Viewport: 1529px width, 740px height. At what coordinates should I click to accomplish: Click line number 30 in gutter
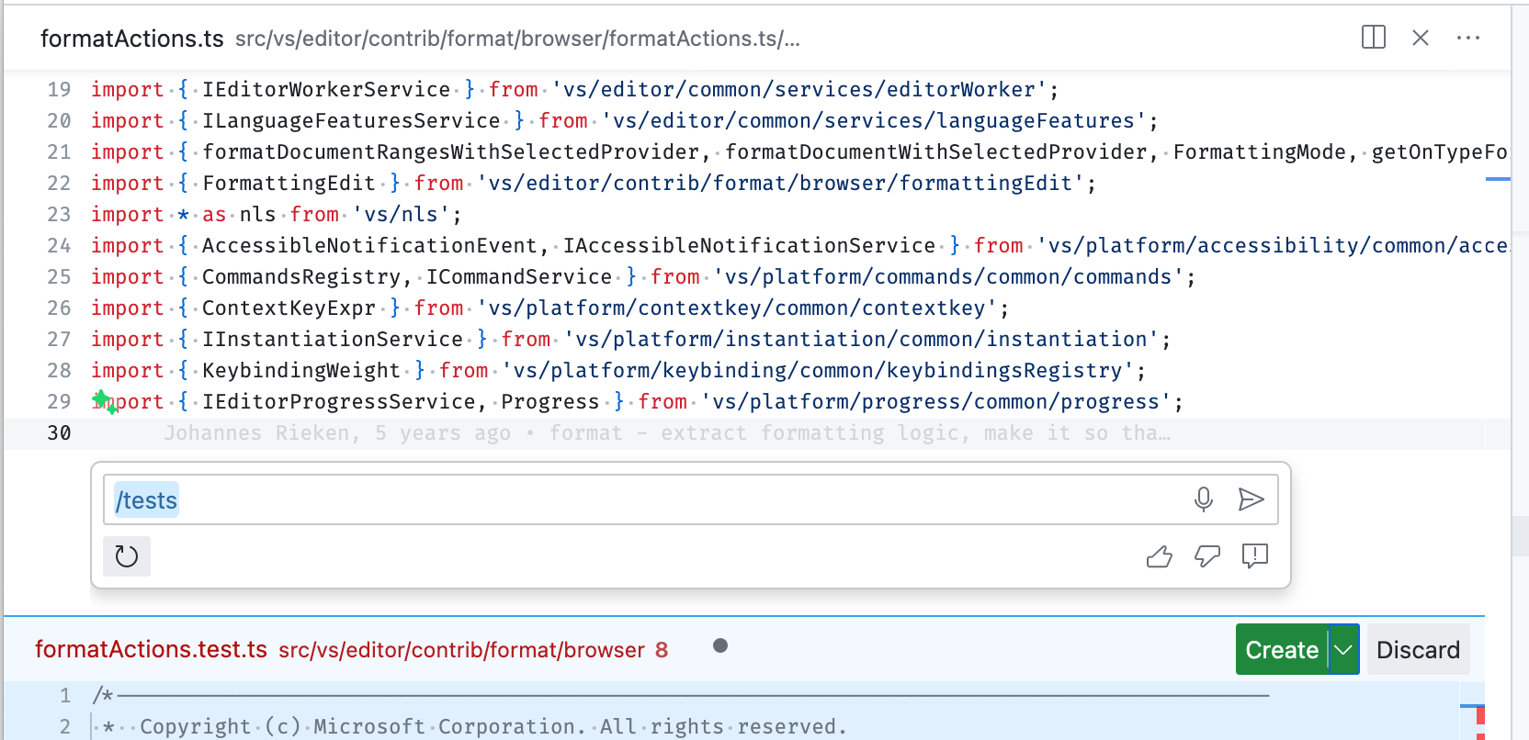click(x=59, y=433)
